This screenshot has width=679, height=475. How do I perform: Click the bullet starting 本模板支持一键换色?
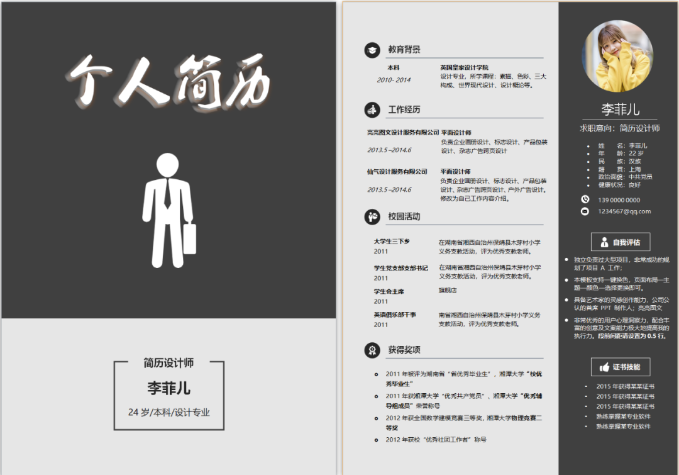pos(621,284)
